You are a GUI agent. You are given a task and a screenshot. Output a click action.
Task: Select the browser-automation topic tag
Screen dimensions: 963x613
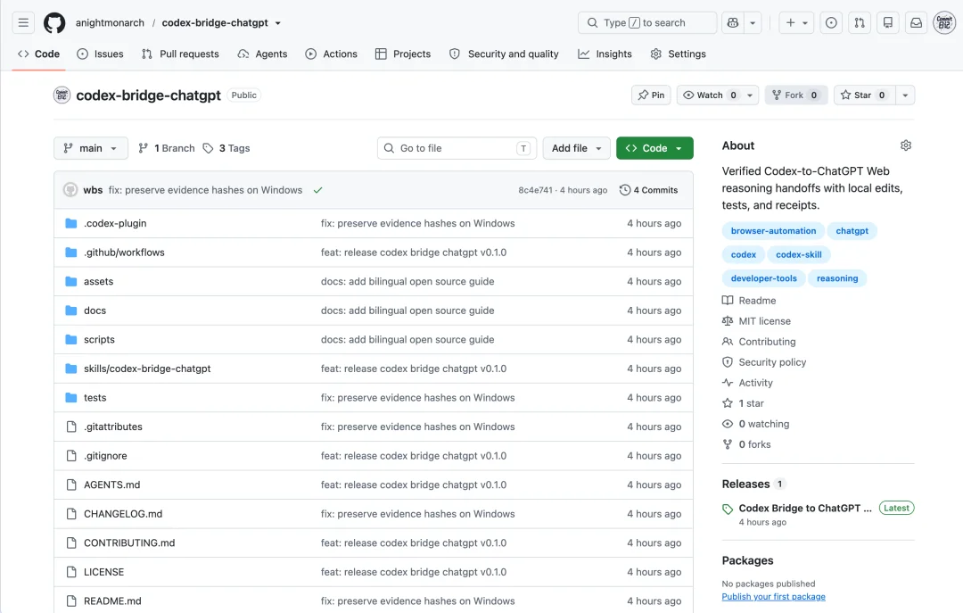(773, 230)
